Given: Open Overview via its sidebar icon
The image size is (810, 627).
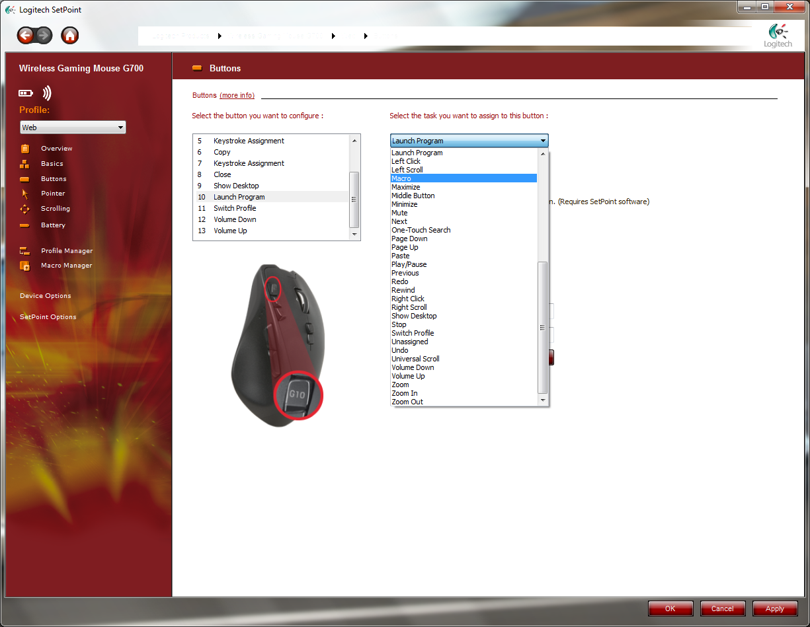Looking at the screenshot, I should click(x=25, y=149).
